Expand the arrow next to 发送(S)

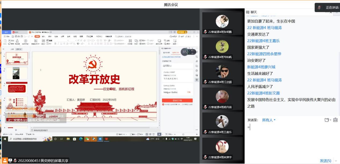click(x=336, y=161)
